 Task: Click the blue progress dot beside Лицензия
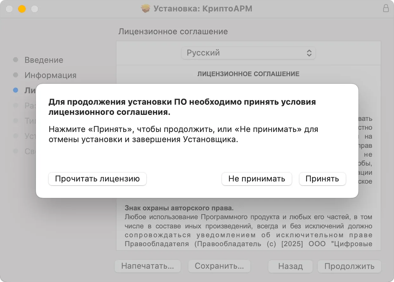coord(16,90)
